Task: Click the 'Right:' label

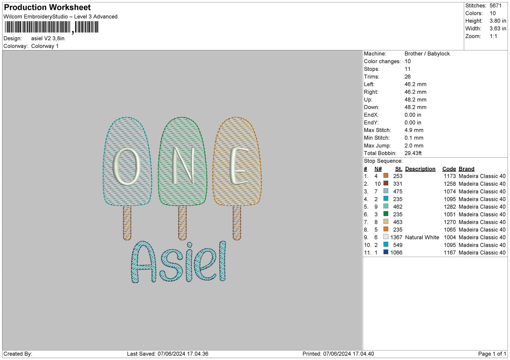Action: pyautogui.click(x=371, y=92)
